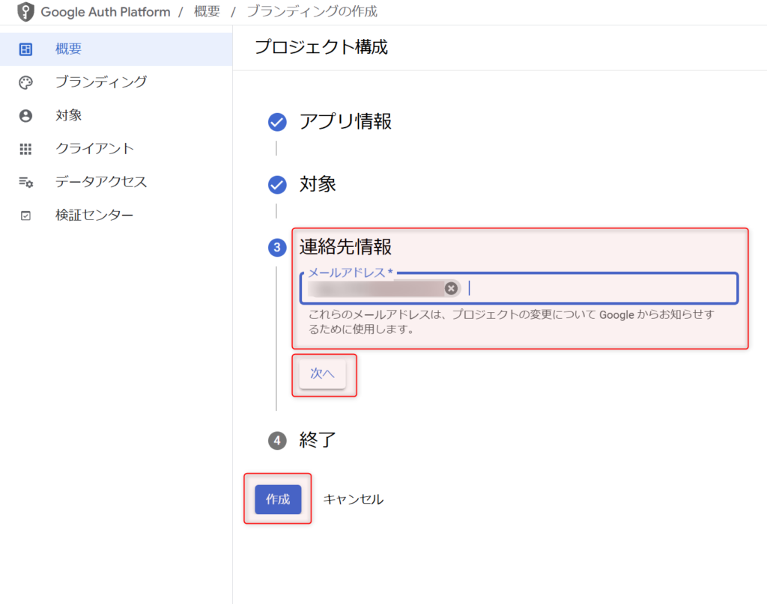Click the Google Auth Platform key icon
767x604 pixels.
click(25, 12)
